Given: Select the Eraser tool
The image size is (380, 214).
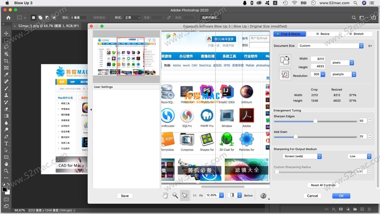Looking at the screenshot, I should (6, 109).
